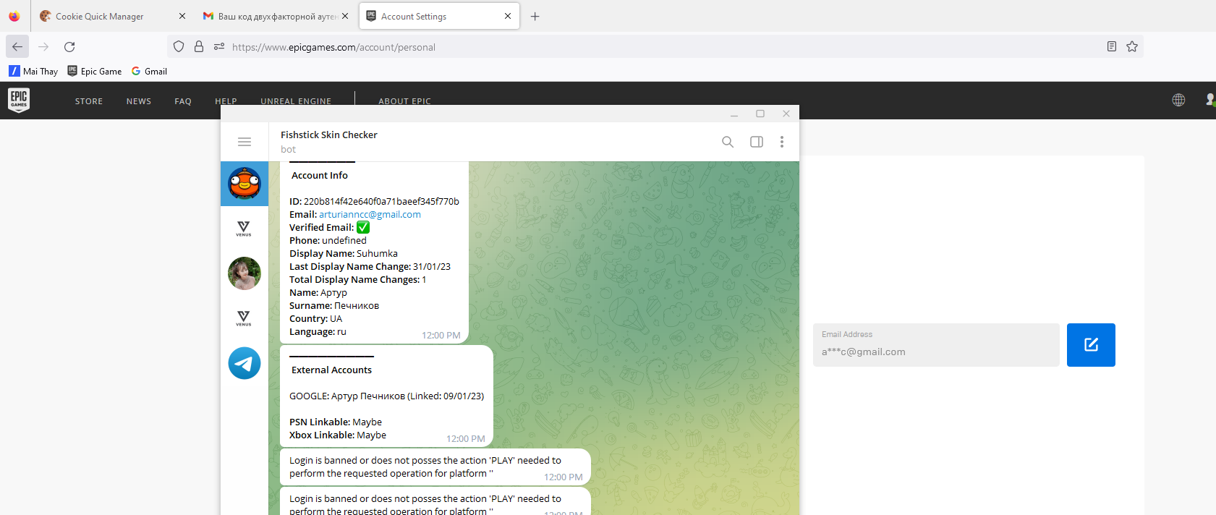Screen dimensions: 1216x515
Task: Open the second Venus chat below photo avatar
Action: (245, 318)
